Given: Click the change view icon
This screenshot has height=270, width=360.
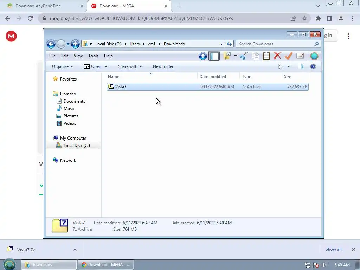Looking at the screenshot, I should coord(281,66).
